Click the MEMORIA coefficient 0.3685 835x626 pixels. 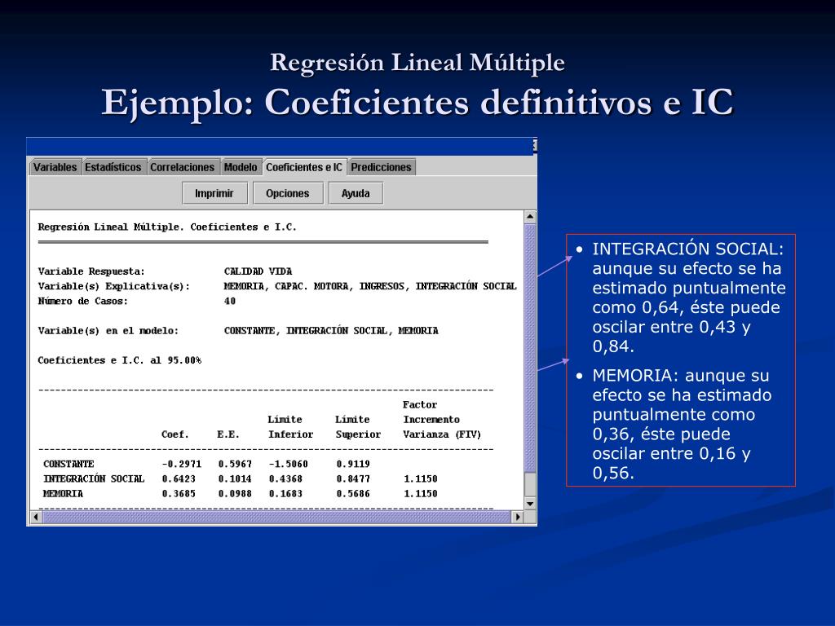[179, 494]
